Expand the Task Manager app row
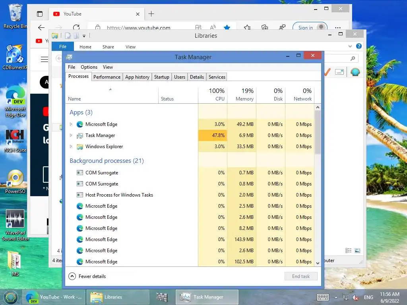Screen dimensions: 407x305 point(71,135)
